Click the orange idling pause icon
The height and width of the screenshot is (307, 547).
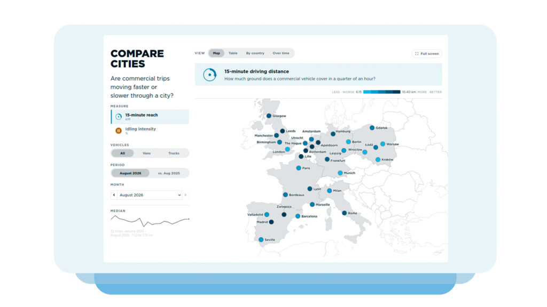[x=119, y=131]
